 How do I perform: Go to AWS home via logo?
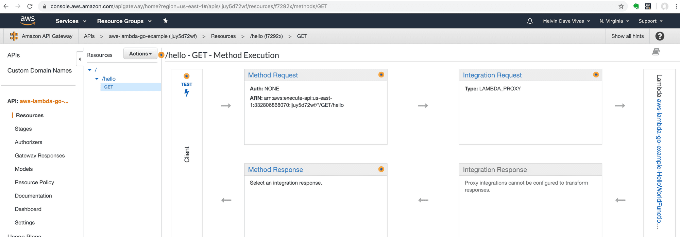28,20
